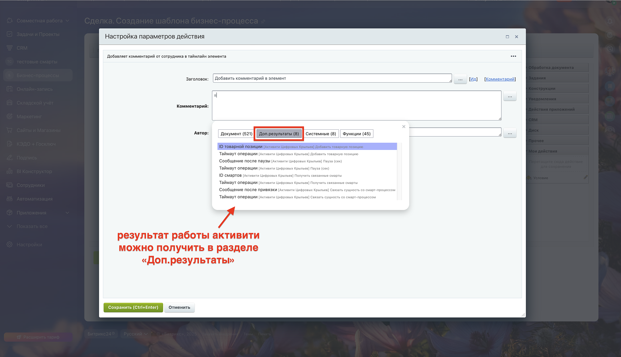
Task: Click the ellipsis button next to Комментарий field
Action: (510, 96)
